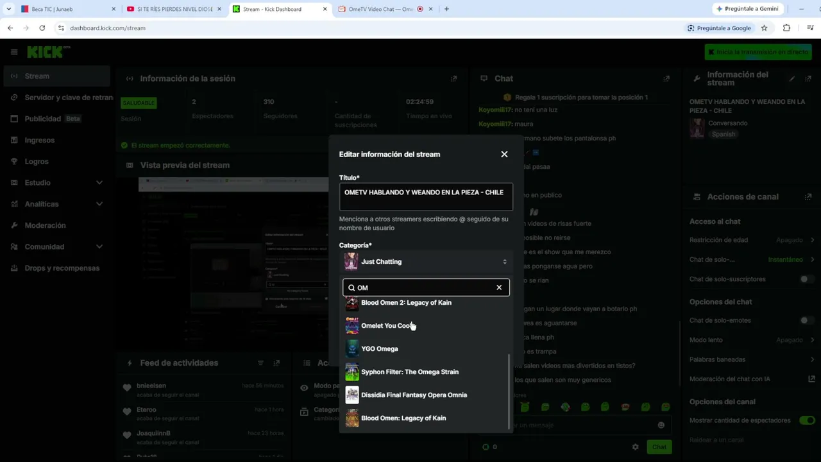821x462 pixels.
Task: Toggle Chat de solo-emotes switch
Action: pyautogui.click(x=806, y=320)
